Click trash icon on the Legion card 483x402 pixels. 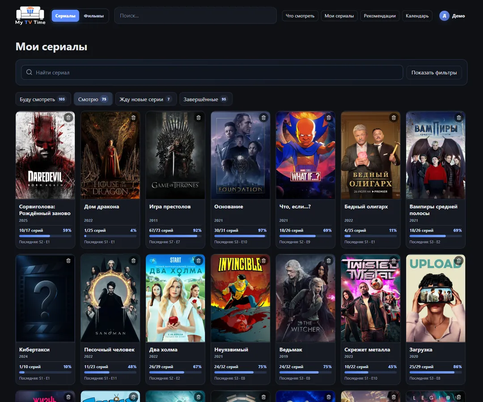[x=459, y=397]
